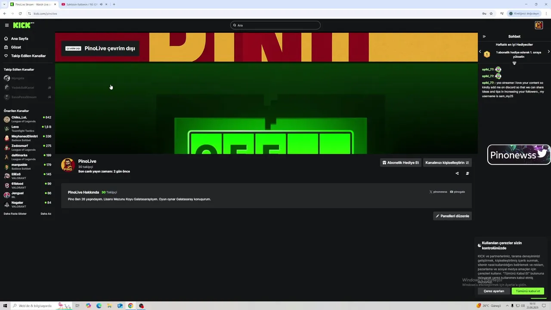Close the Sahibisin Kalbimin tab
551x310 pixels.
pyautogui.click(x=107, y=4)
